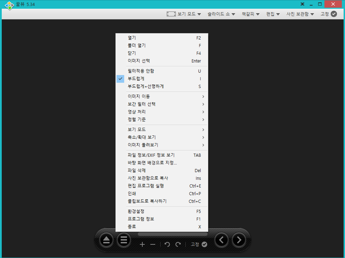Expand the 영상 처리 submenu arrow
The height and width of the screenshot is (258, 345).
203,112
